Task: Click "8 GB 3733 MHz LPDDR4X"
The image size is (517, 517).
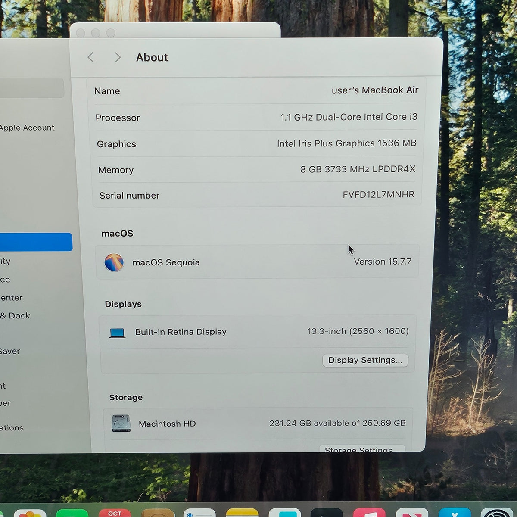Action: [x=358, y=169]
